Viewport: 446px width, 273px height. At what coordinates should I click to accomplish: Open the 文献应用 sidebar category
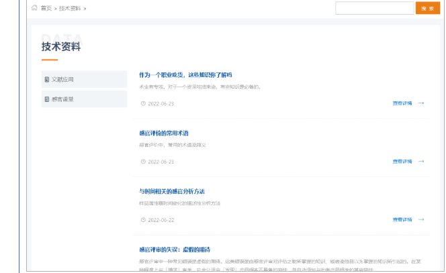click(x=62, y=80)
